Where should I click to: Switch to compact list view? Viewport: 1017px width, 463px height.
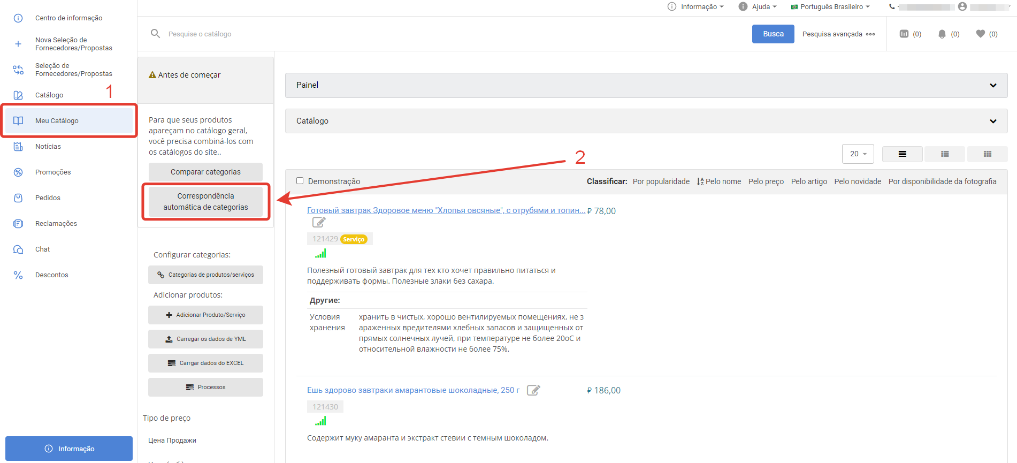click(945, 154)
